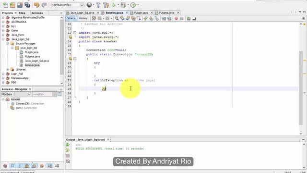The height and width of the screenshot is (173, 307).
Task: Start macro recording red circle
Action: click(x=176, y=18)
